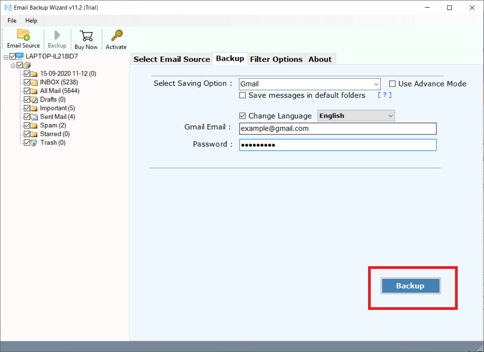Screen dimensions: 484x352
Task: Click the Drafts folder icon
Action: click(x=34, y=99)
